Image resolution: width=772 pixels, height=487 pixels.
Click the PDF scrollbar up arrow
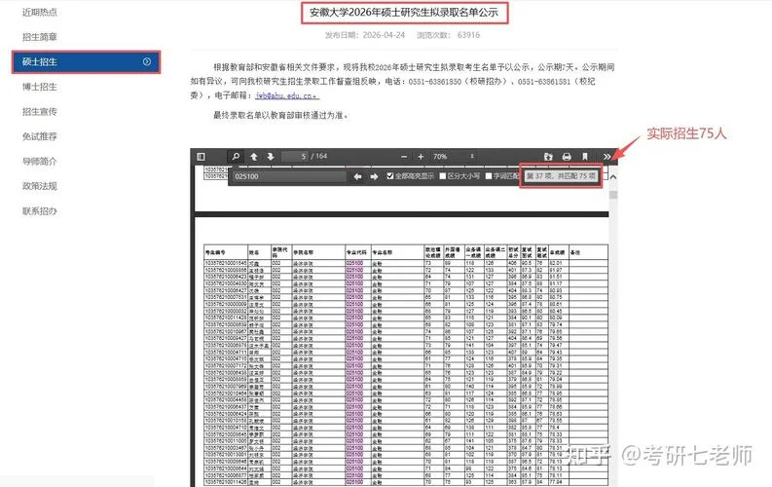tap(613, 176)
